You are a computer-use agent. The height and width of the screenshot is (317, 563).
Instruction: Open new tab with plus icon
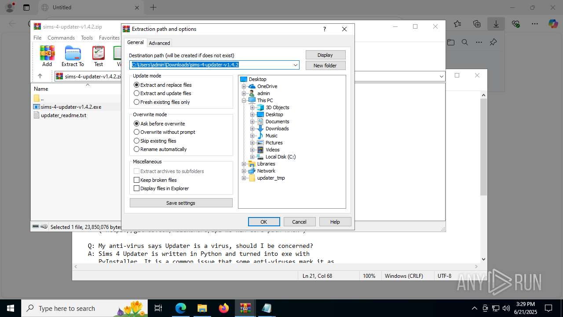pyautogui.click(x=153, y=7)
